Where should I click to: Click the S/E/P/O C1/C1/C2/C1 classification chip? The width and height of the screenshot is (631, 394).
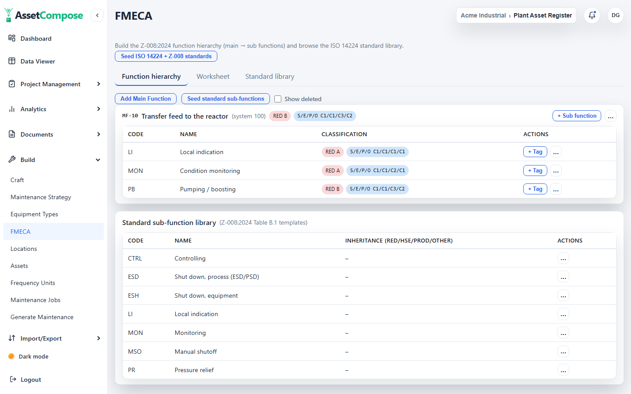377,171
